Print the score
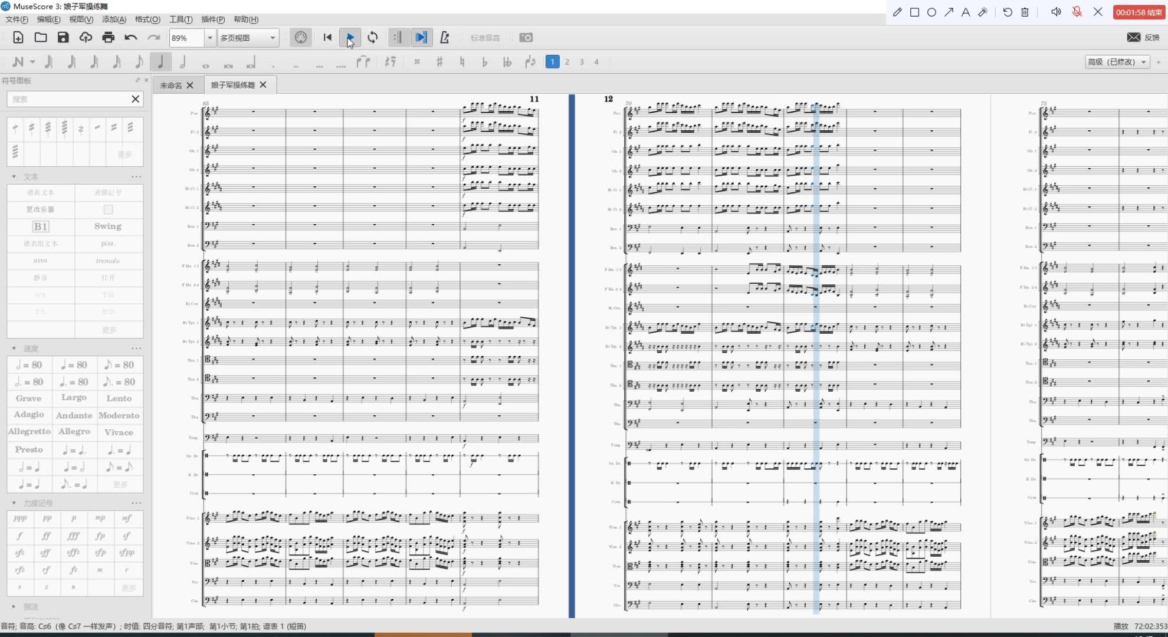Screen dimensions: 1168x637 [108, 38]
